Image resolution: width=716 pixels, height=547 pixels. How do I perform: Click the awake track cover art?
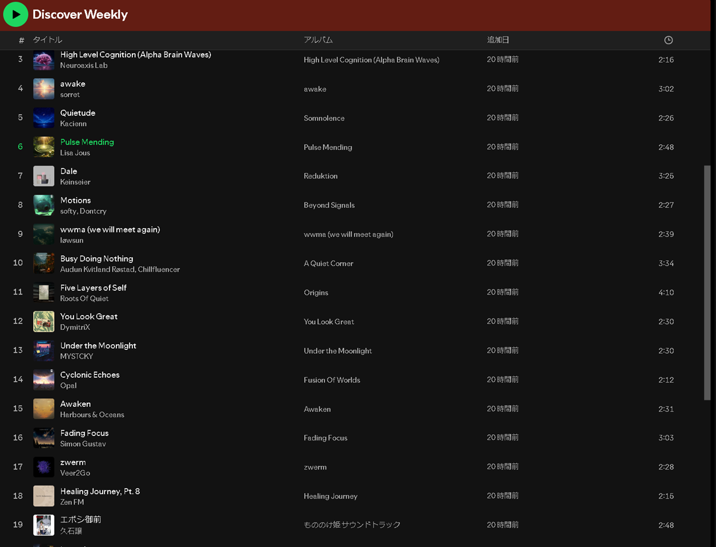click(x=44, y=89)
